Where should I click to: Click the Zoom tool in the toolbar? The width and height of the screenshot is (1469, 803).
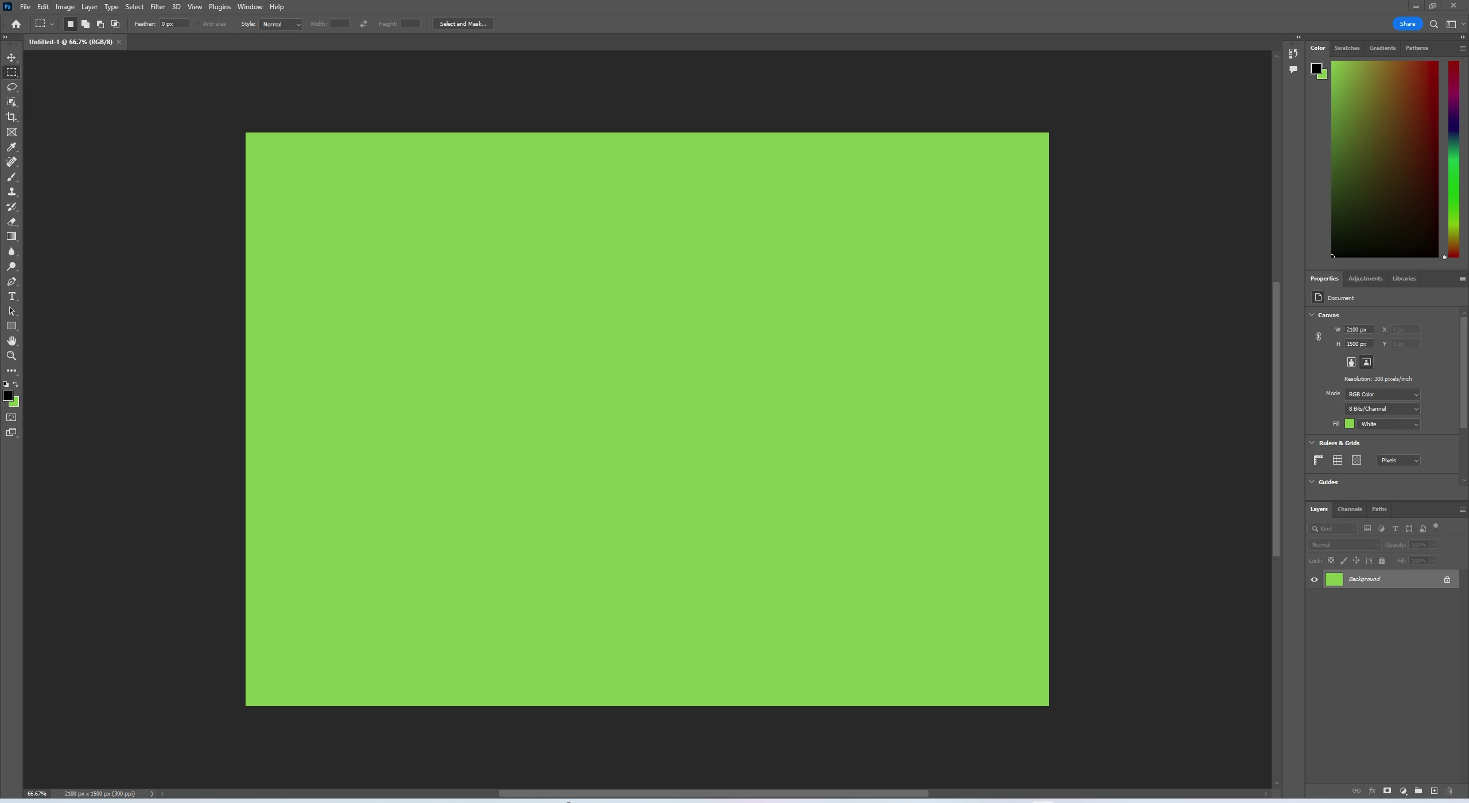tap(11, 356)
